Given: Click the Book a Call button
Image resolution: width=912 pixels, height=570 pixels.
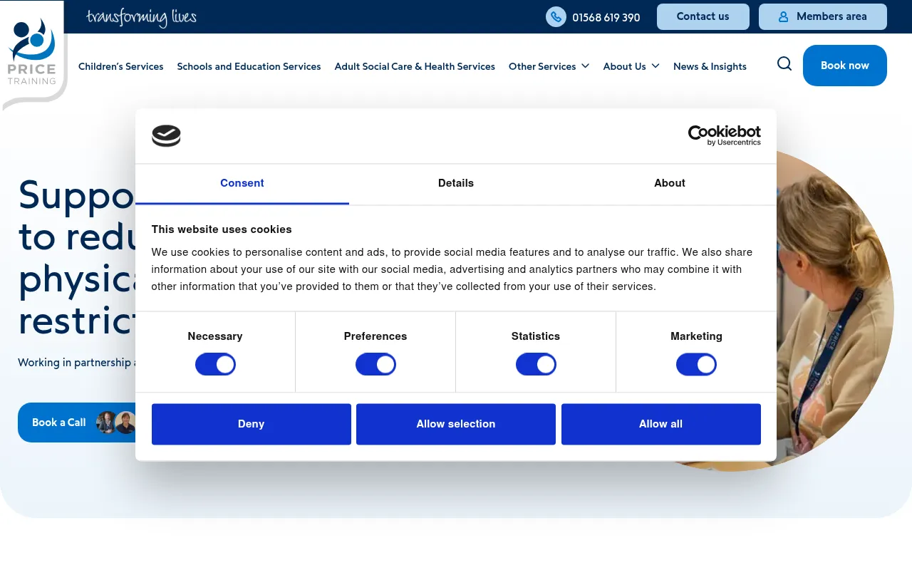Looking at the screenshot, I should 77,423.
